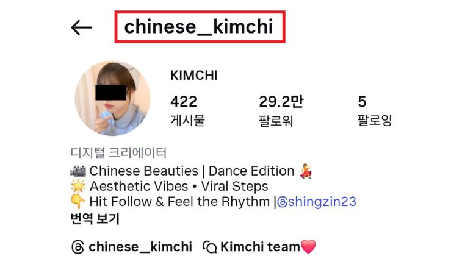Tap the sparkle star emoji in bio
The width and height of the screenshot is (476, 267).
(78, 186)
